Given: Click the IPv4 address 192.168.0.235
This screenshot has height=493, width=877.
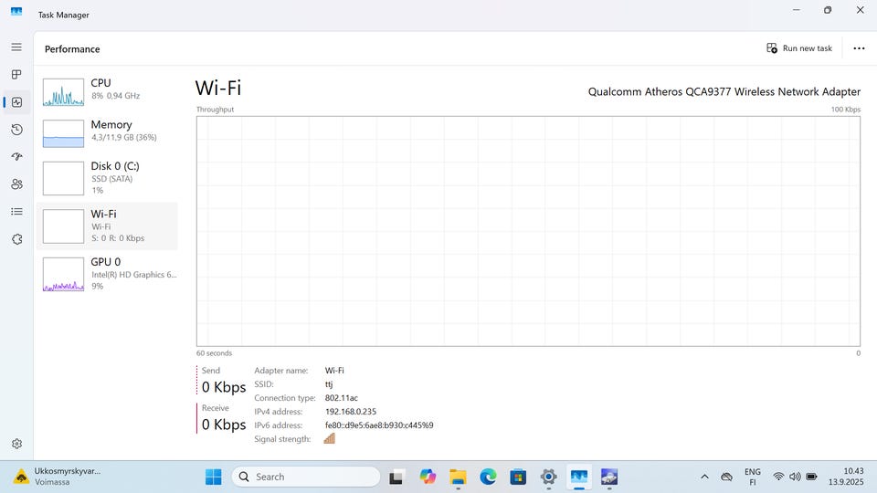Looking at the screenshot, I should pyautogui.click(x=351, y=412).
